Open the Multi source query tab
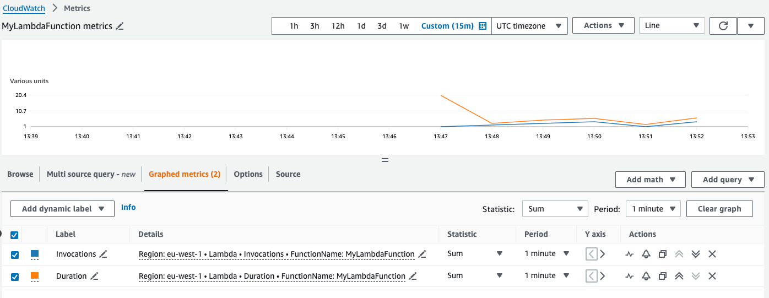 point(91,174)
